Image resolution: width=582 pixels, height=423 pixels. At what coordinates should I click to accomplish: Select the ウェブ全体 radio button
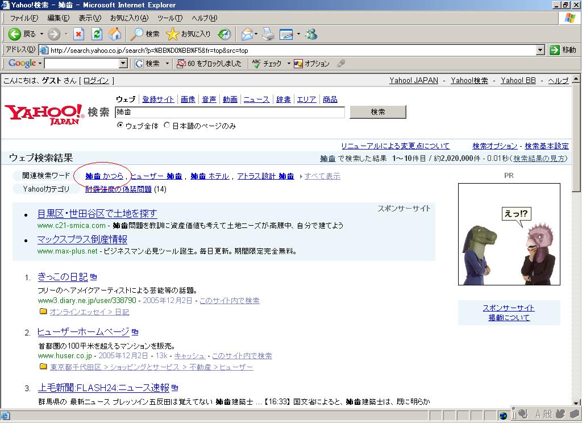click(x=120, y=125)
